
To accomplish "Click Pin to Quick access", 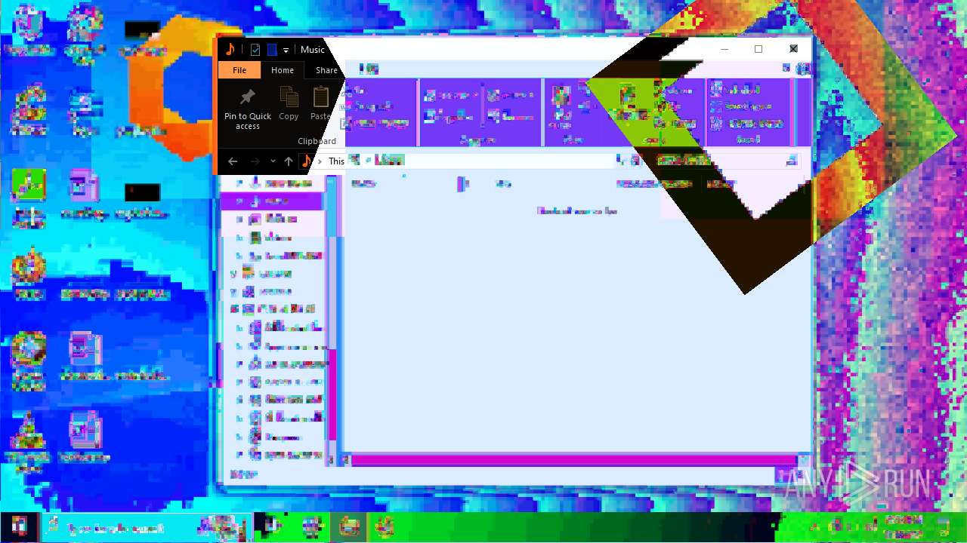I will (x=247, y=108).
